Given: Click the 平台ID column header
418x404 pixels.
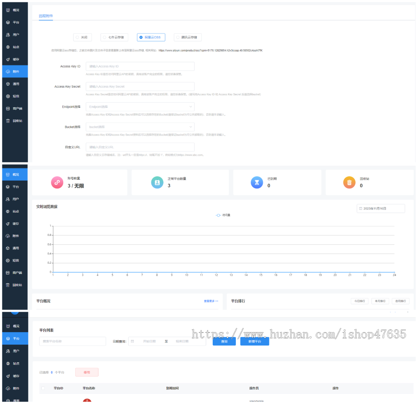Looking at the screenshot, I should [59, 388].
